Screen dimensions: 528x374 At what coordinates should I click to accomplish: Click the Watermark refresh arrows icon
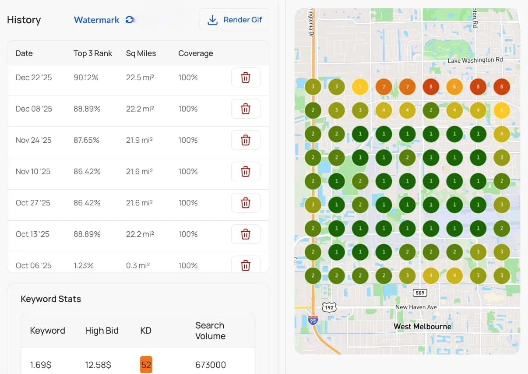coord(130,20)
